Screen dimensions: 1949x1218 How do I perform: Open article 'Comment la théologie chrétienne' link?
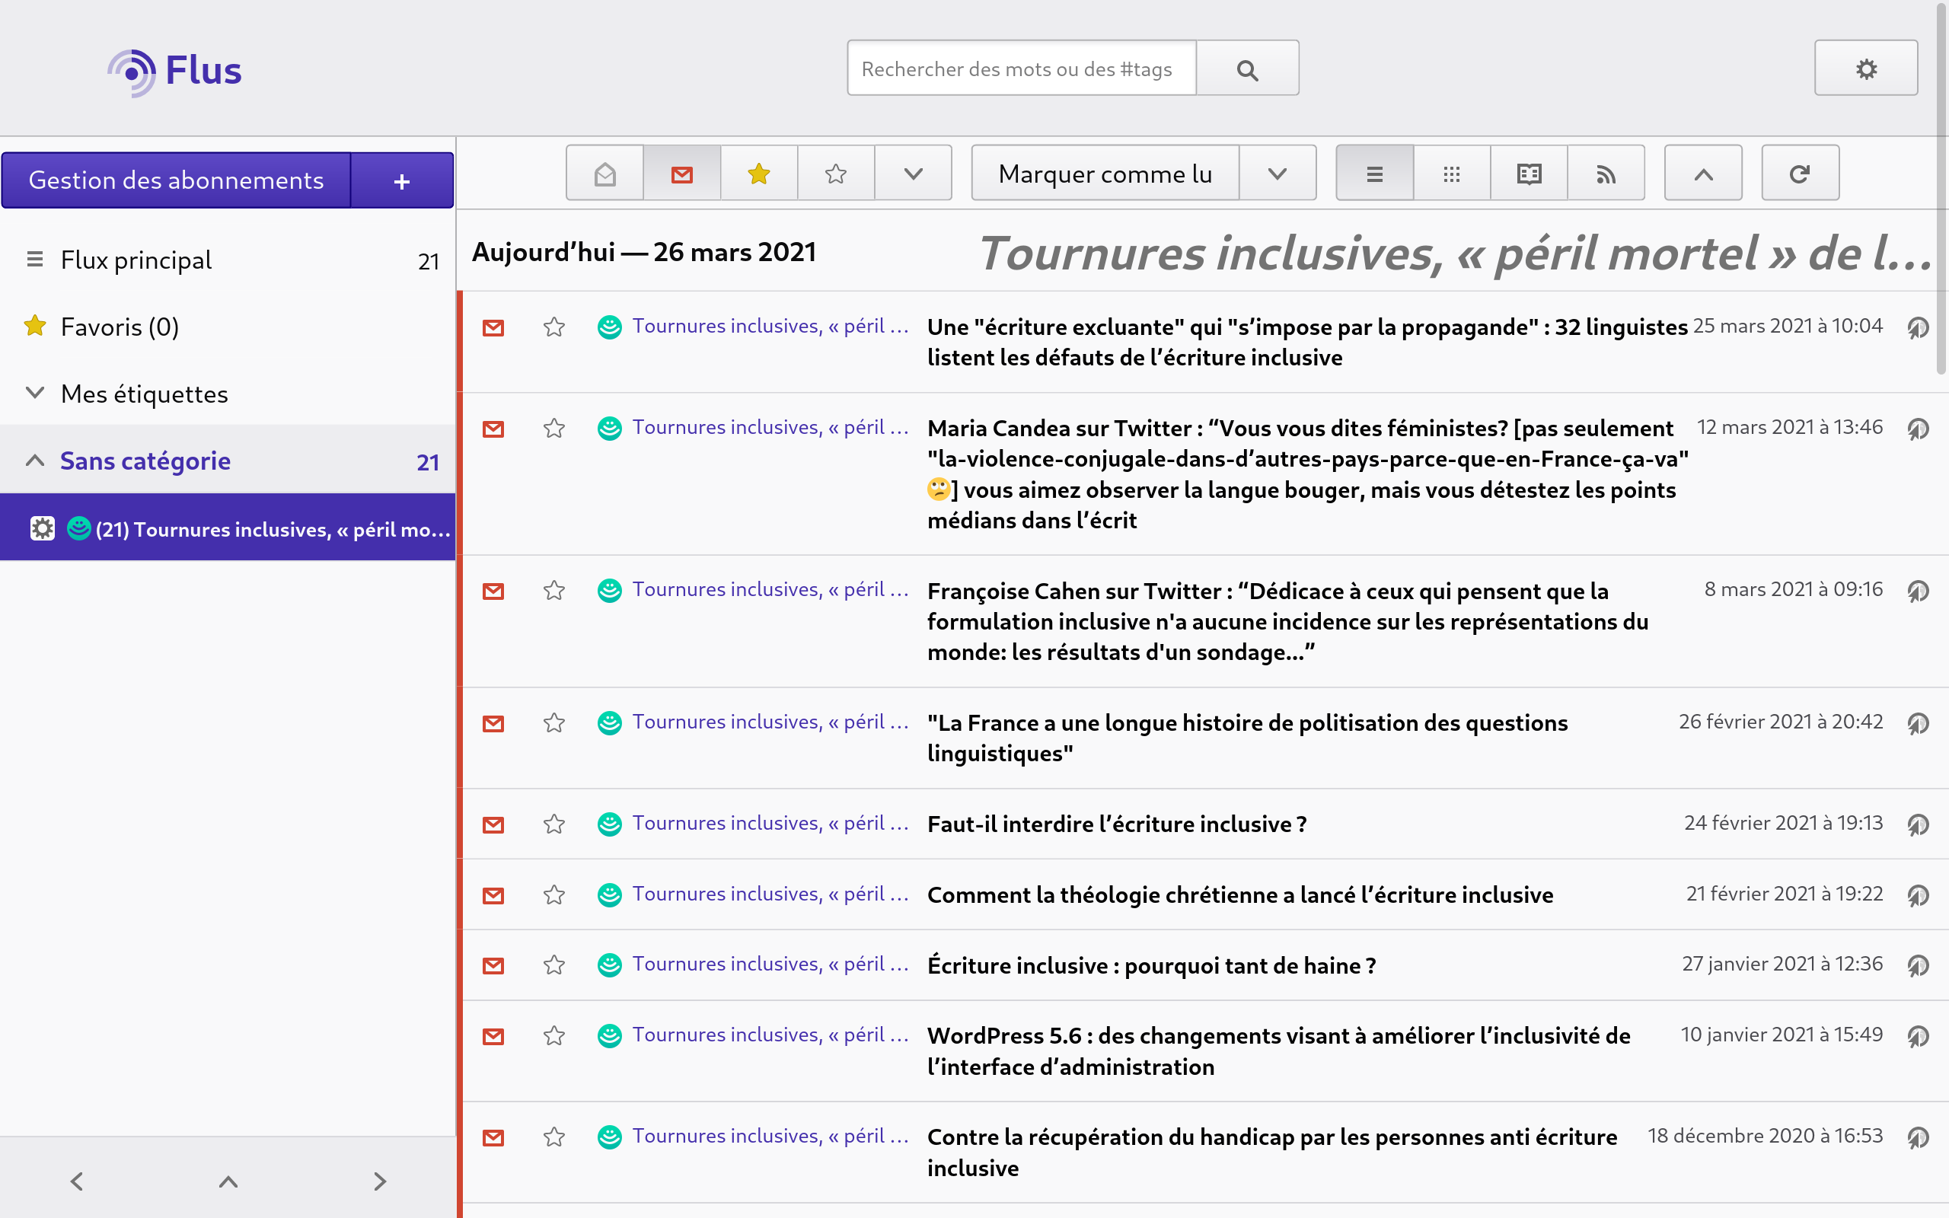1239,895
